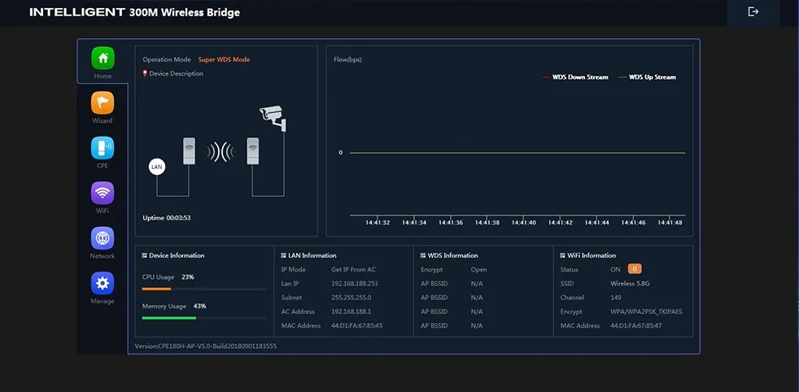This screenshot has height=392, width=799.
Task: Click Channel value 149
Action: click(616, 298)
